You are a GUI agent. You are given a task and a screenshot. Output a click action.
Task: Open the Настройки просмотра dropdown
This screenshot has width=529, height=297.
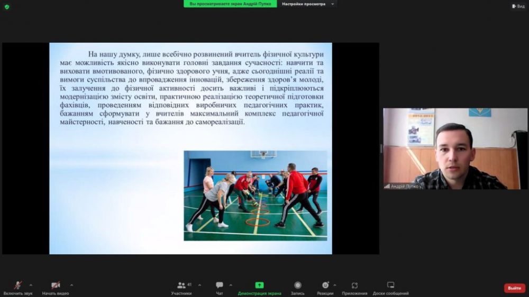coord(308,4)
